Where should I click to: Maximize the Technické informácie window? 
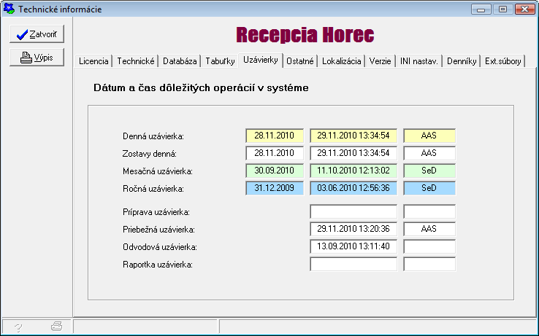point(502,9)
